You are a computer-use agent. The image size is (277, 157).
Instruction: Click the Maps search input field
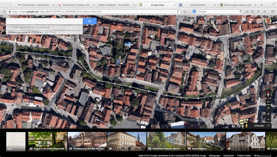click(44, 21)
